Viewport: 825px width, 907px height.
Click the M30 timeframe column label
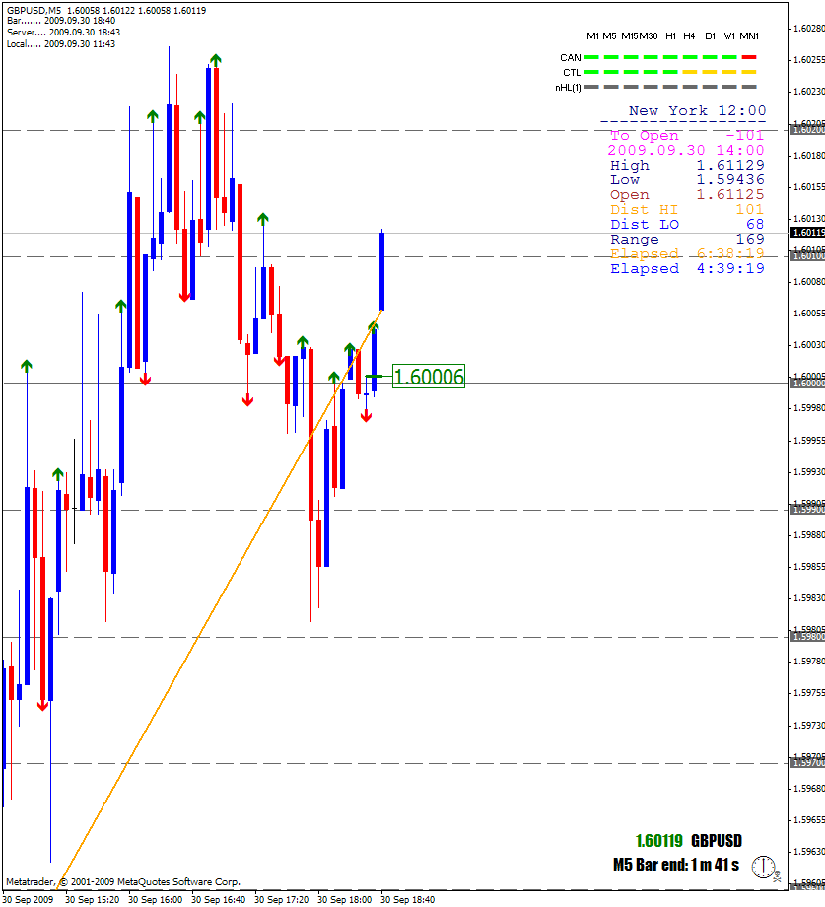[x=649, y=35]
